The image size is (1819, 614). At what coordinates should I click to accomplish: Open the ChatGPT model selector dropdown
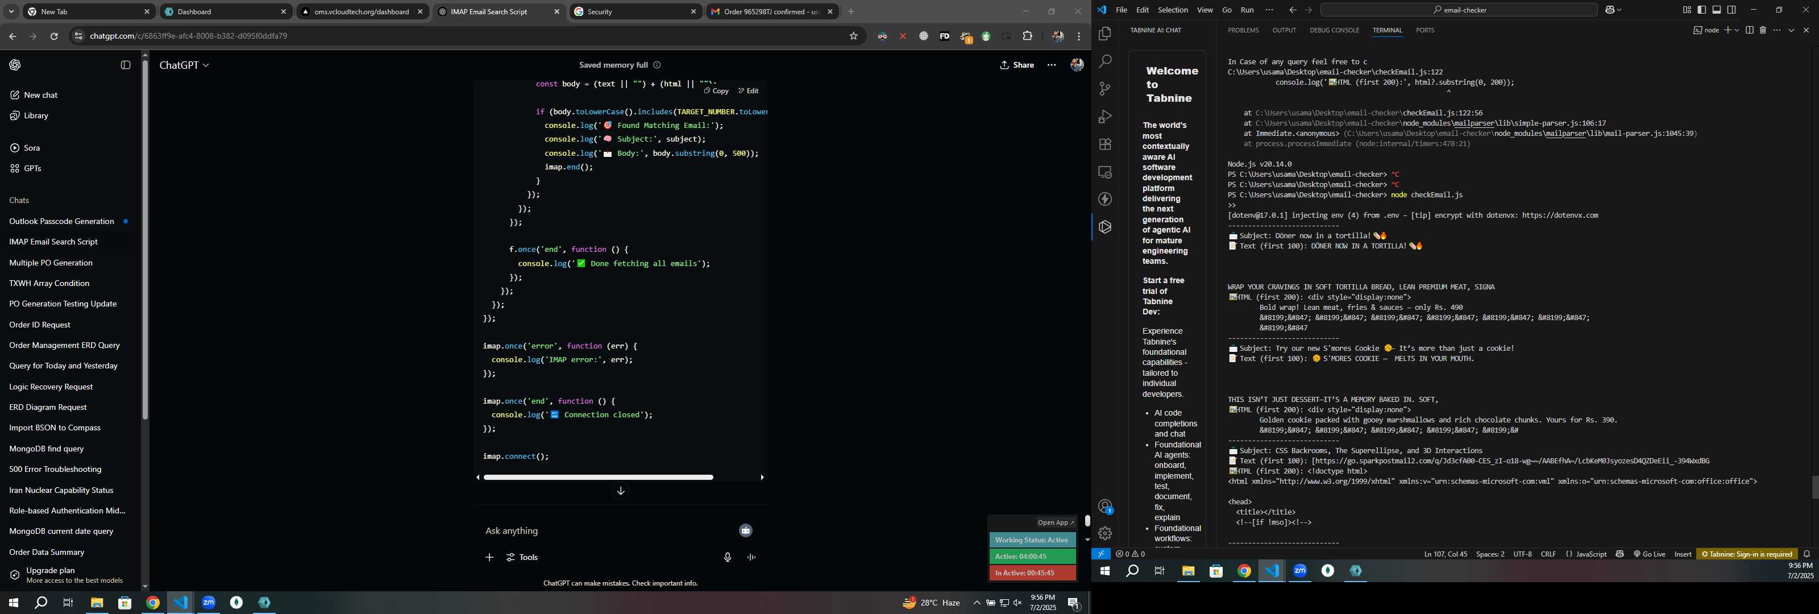point(184,65)
